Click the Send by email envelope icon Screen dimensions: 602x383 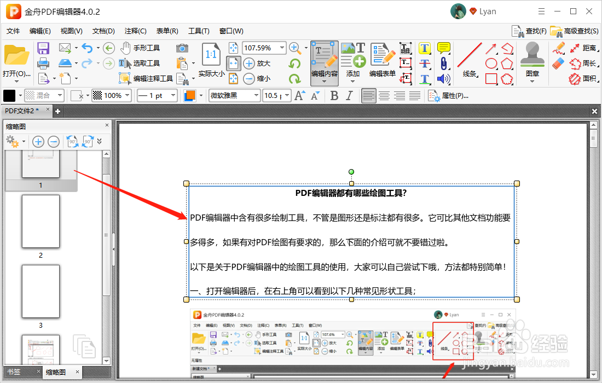[x=65, y=48]
